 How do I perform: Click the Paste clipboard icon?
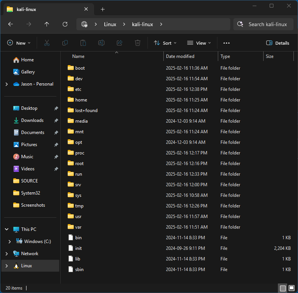[83, 43]
